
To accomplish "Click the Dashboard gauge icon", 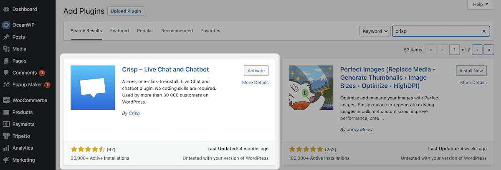I will click(6, 9).
